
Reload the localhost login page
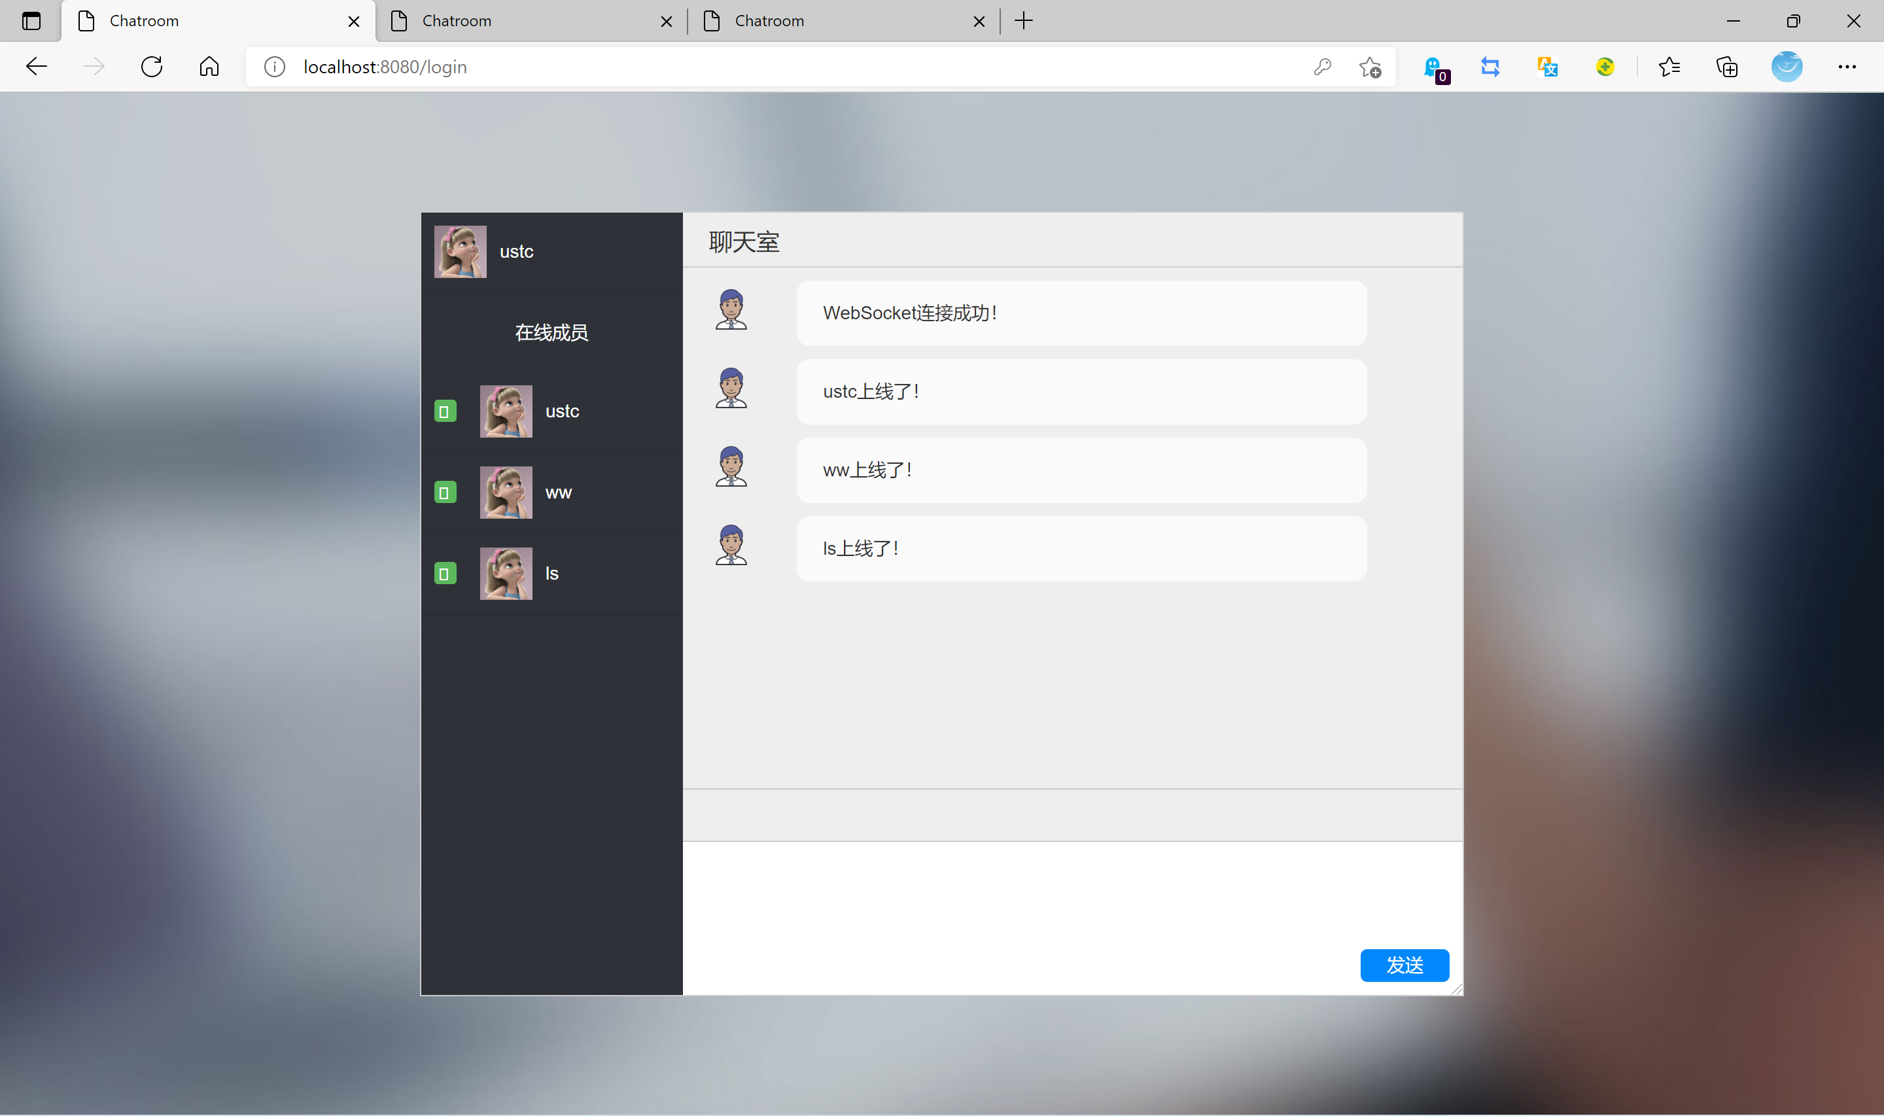click(x=152, y=67)
